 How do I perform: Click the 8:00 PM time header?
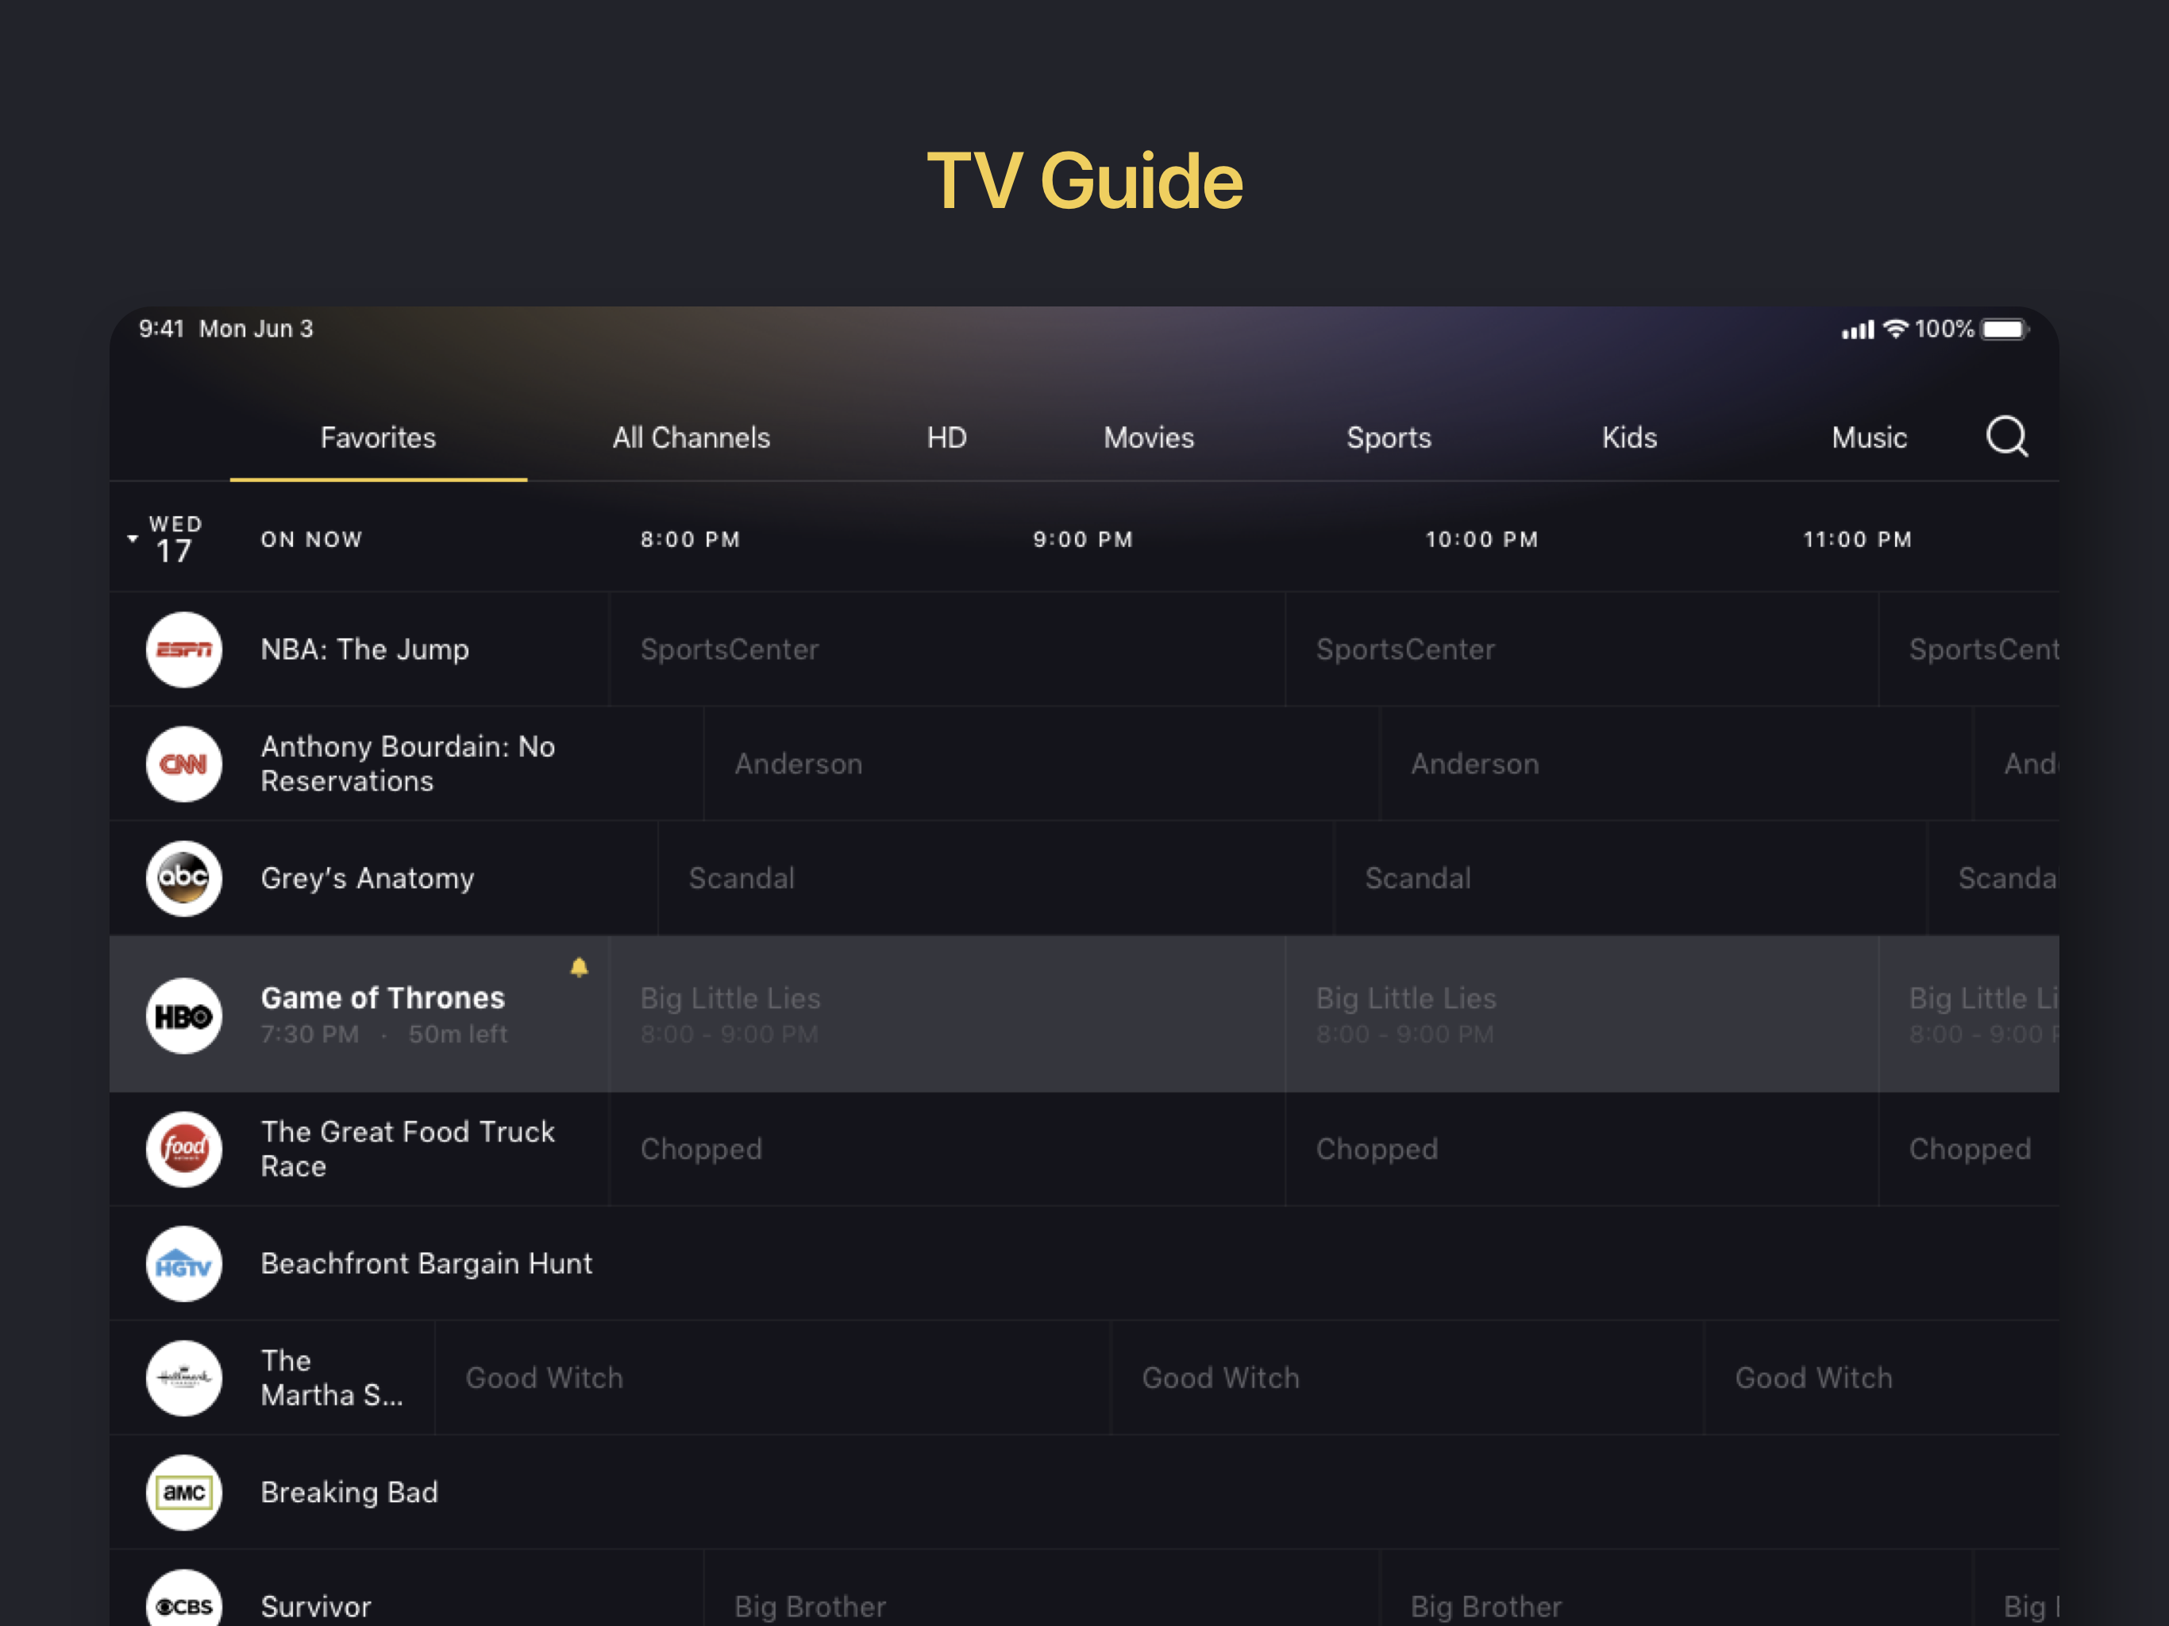coord(690,539)
